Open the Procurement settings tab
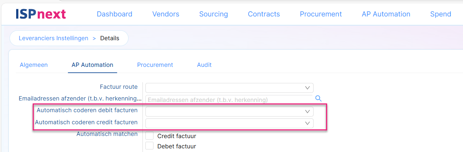 155,65
